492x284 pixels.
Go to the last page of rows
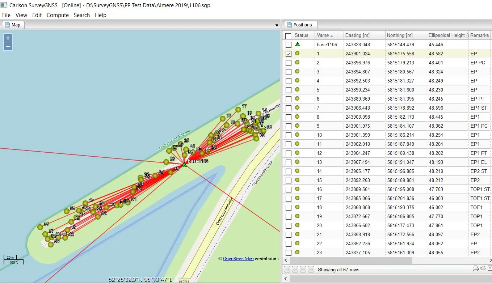point(311,269)
